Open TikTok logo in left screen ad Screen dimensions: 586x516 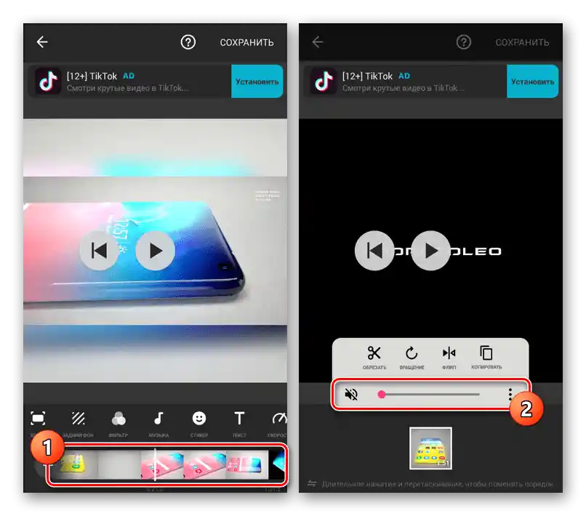(x=48, y=81)
